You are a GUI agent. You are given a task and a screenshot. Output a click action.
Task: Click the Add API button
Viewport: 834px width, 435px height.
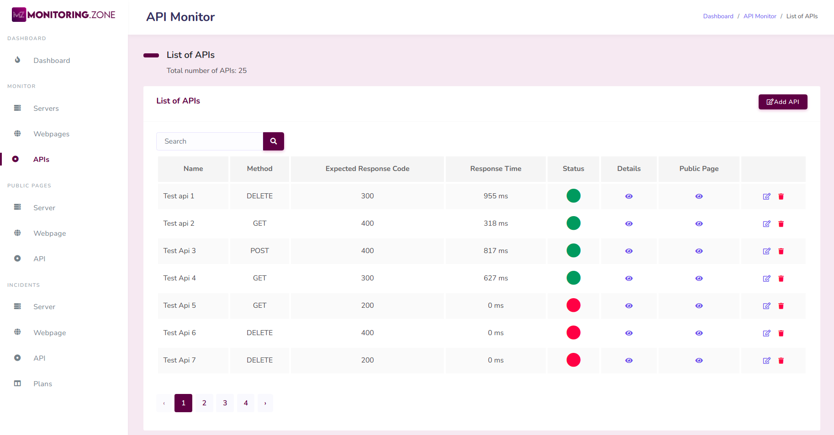[782, 102]
